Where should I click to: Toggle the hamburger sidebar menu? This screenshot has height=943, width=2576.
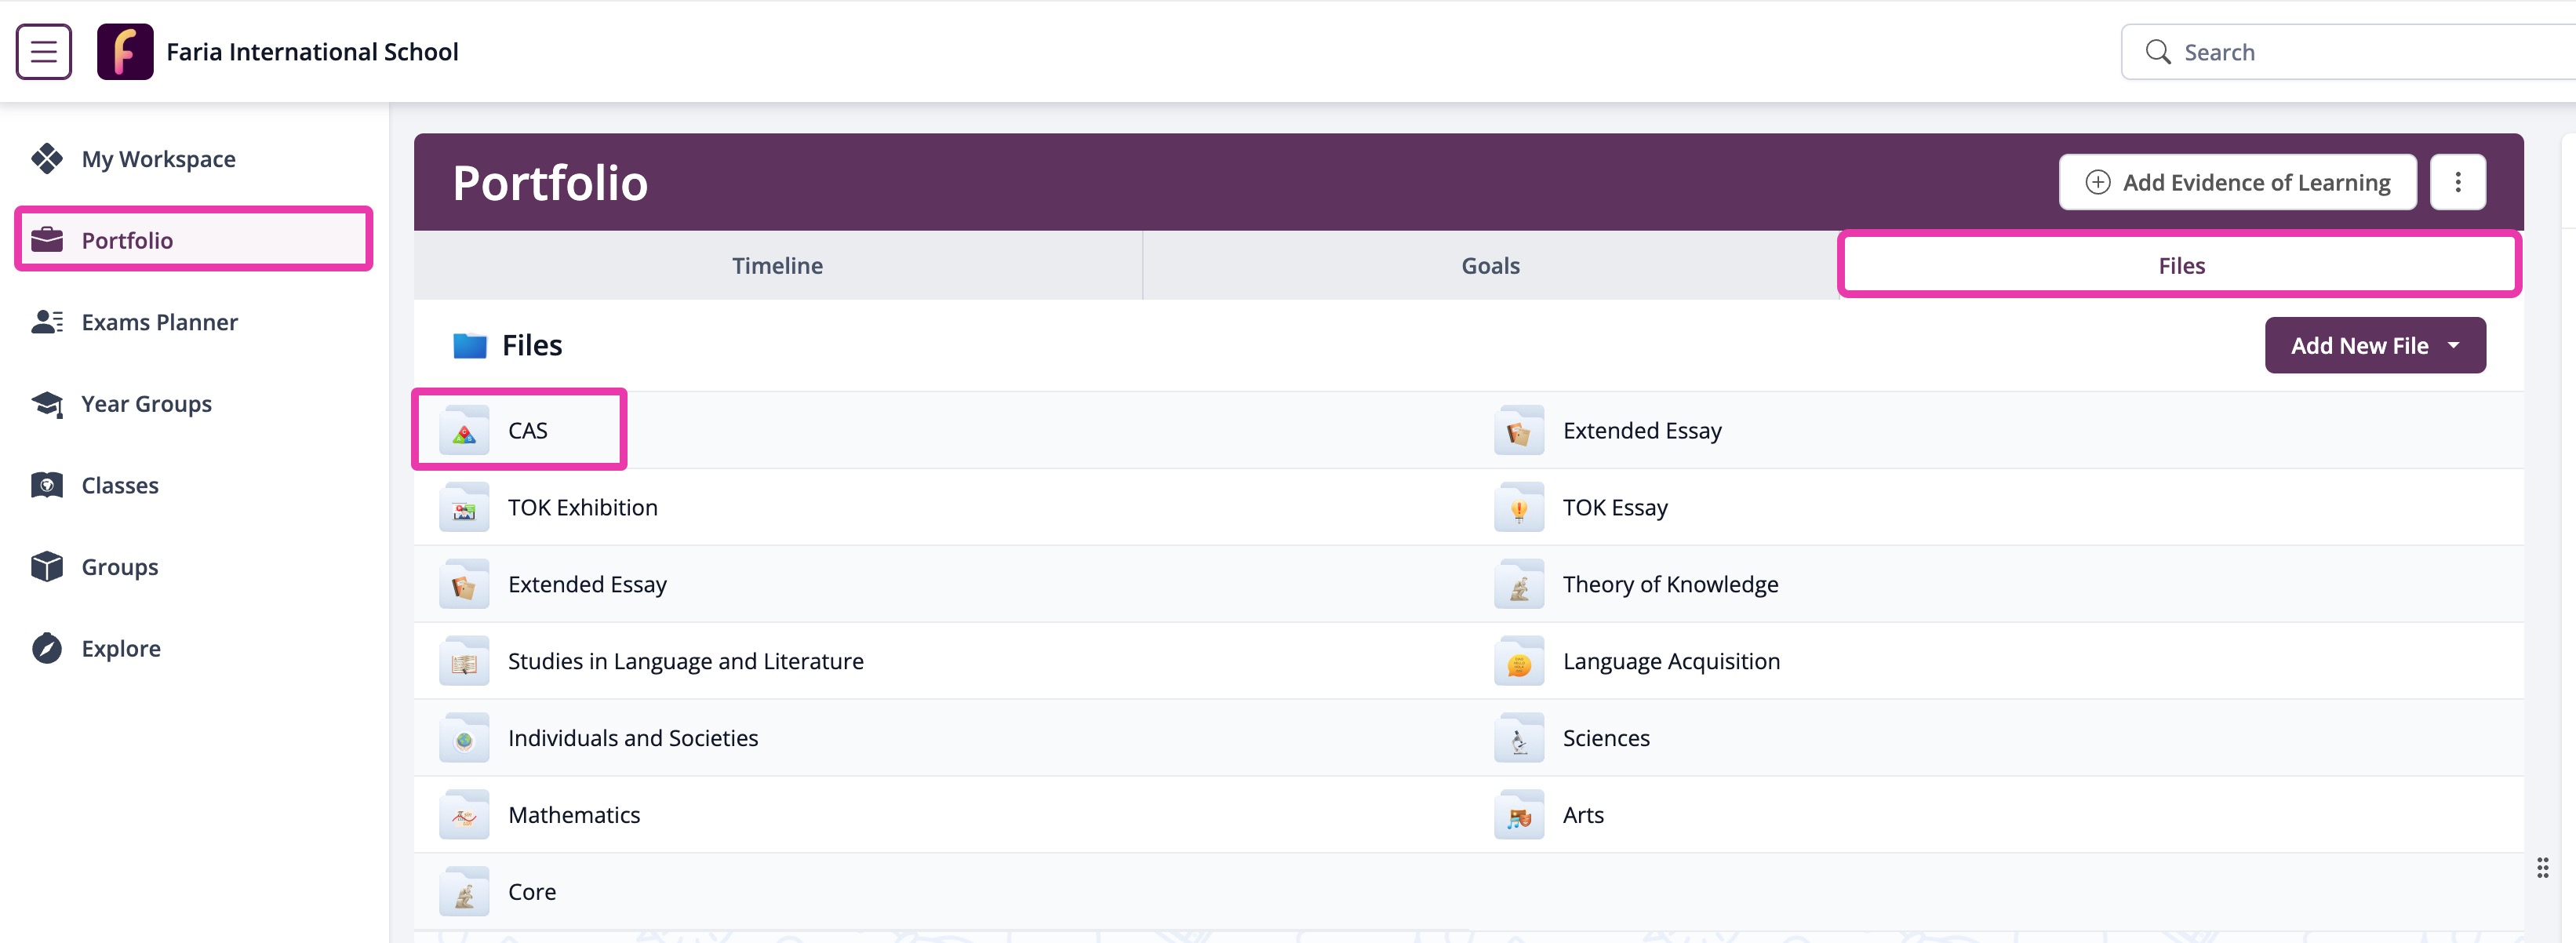(43, 51)
